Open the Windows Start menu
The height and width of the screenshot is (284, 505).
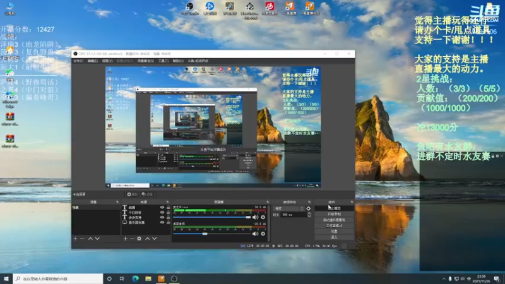click(6, 278)
